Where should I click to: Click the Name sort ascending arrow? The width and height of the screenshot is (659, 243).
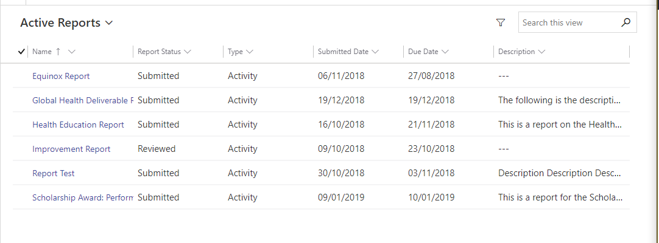pos(58,52)
